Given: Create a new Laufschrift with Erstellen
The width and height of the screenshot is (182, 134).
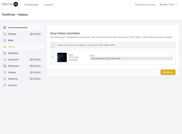Looking at the screenshot, I should point(35,59).
